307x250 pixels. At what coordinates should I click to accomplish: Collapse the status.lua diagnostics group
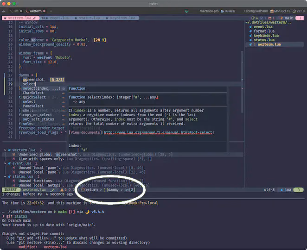point(5,176)
